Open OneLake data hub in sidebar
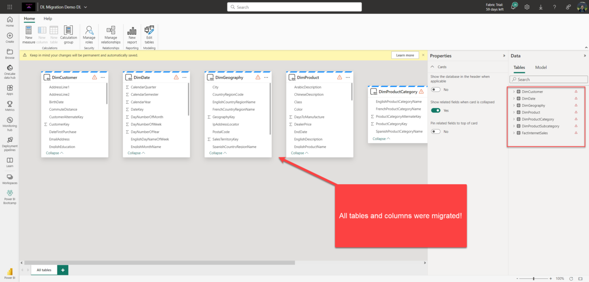Screen dimensions: 589x282 [x=10, y=72]
